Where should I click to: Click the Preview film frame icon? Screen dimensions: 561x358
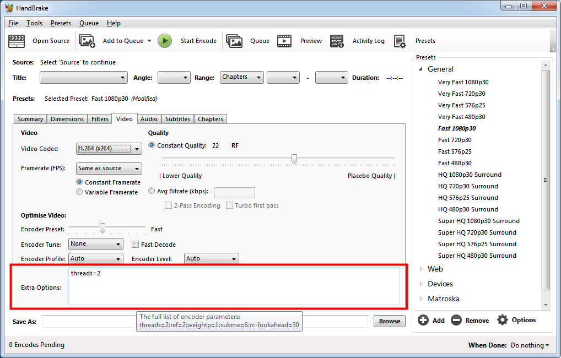tap(284, 41)
